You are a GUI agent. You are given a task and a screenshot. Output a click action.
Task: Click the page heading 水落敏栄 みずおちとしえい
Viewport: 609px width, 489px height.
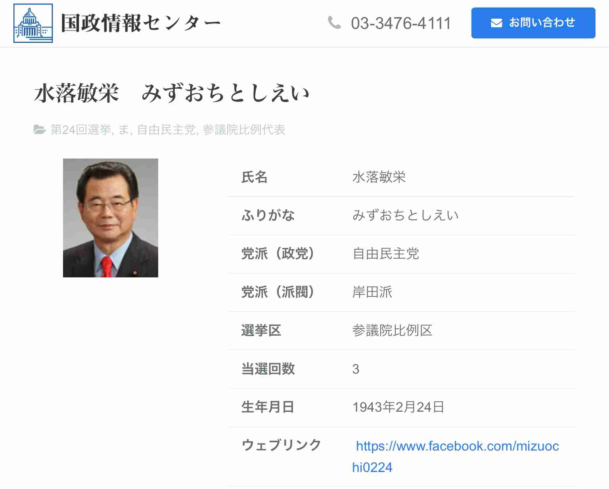[x=171, y=93]
